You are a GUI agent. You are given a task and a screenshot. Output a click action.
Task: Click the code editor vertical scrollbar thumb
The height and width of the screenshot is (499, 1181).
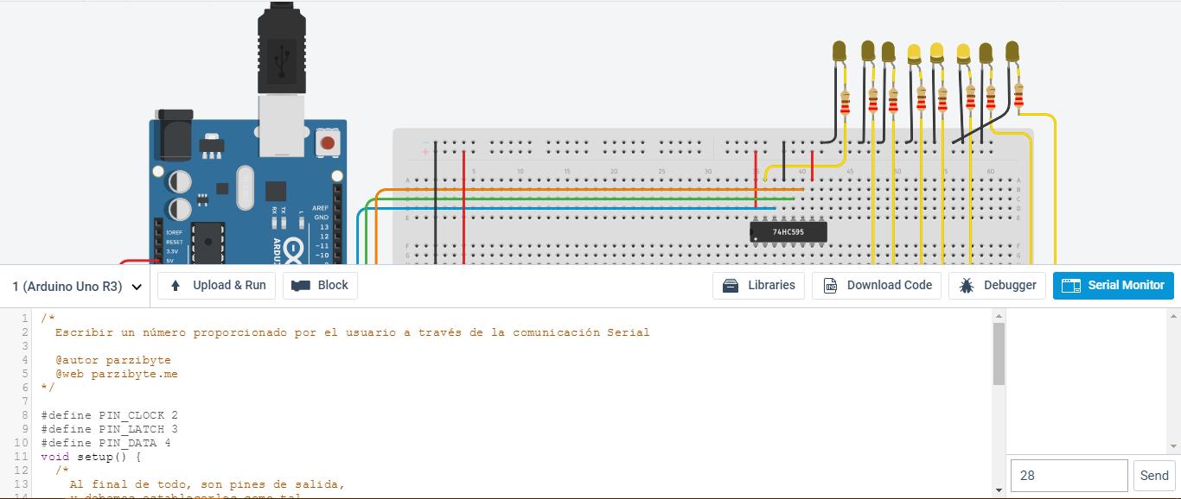pyautogui.click(x=999, y=354)
